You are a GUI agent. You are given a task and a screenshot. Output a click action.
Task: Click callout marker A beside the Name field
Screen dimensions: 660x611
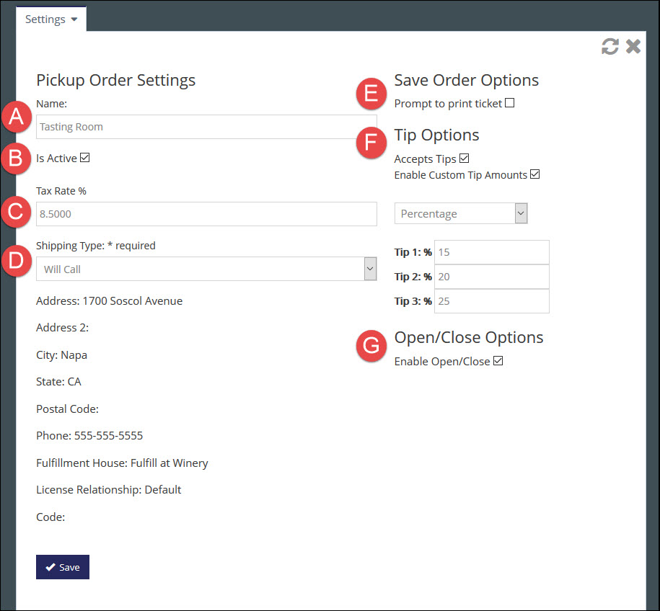[x=16, y=117]
